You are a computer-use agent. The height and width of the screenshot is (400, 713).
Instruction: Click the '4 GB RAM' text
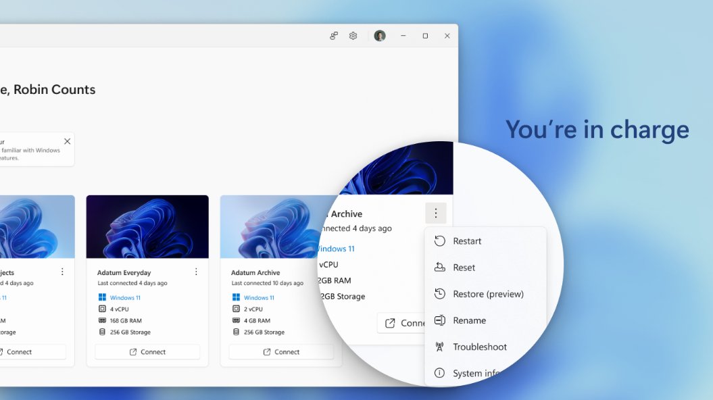pyautogui.click(x=257, y=321)
